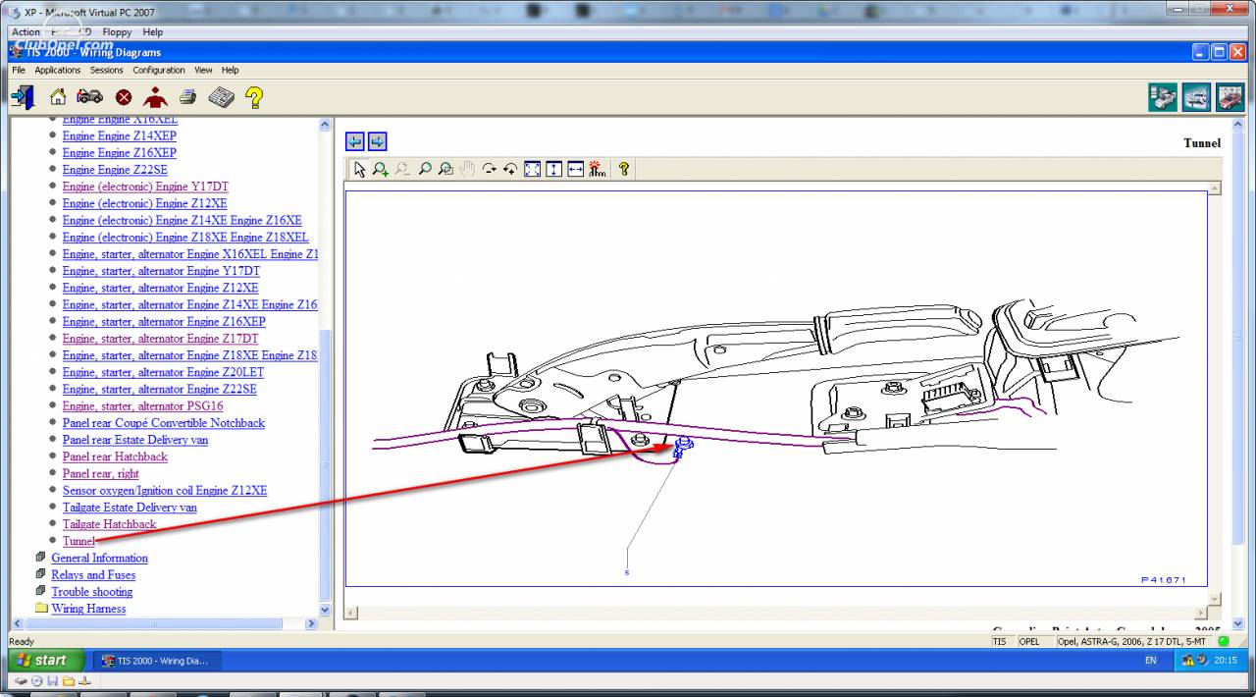Screen dimensions: 1256x697
Task: Select the Tunnel link
Action: 78,541
